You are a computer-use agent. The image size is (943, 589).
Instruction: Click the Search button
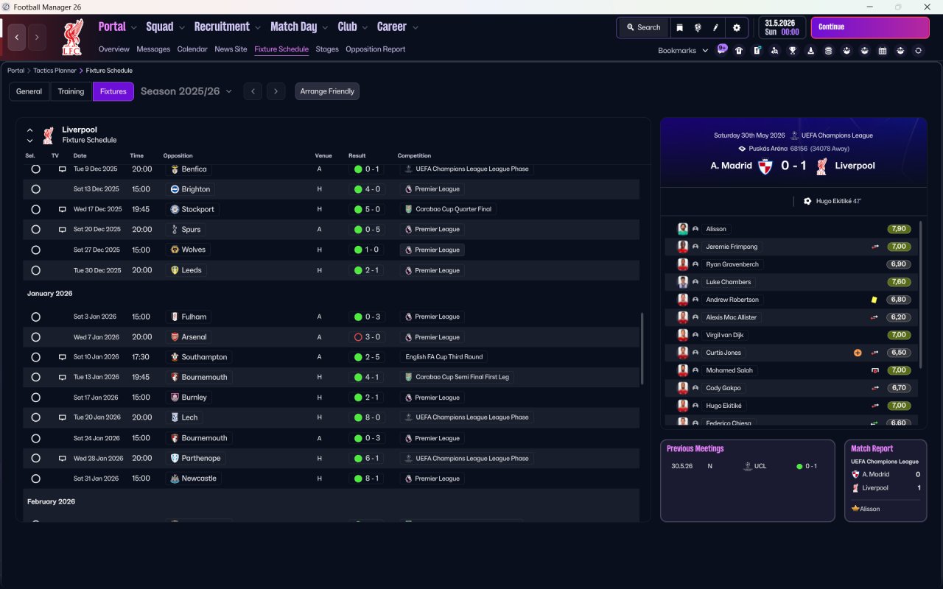pyautogui.click(x=643, y=27)
